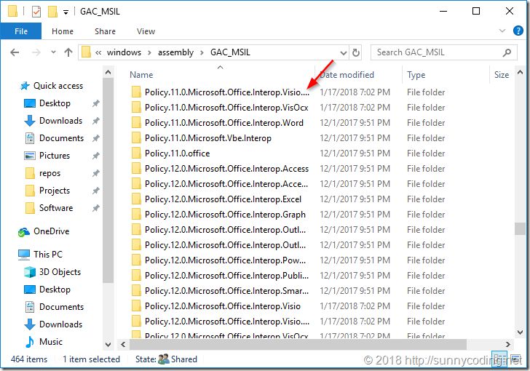530x371 pixels.
Task: Click the GAC_MSIL breadcrumb segment
Action: (x=230, y=52)
